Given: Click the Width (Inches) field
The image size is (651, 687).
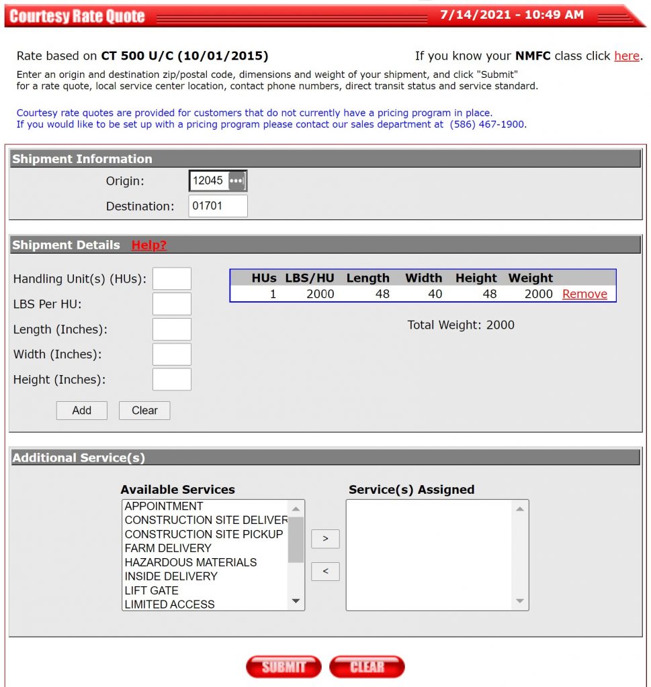Looking at the screenshot, I should 172,354.
